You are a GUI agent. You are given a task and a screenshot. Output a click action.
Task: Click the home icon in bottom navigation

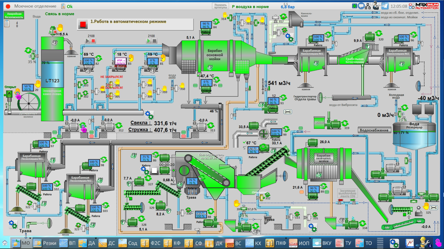click(5, 243)
